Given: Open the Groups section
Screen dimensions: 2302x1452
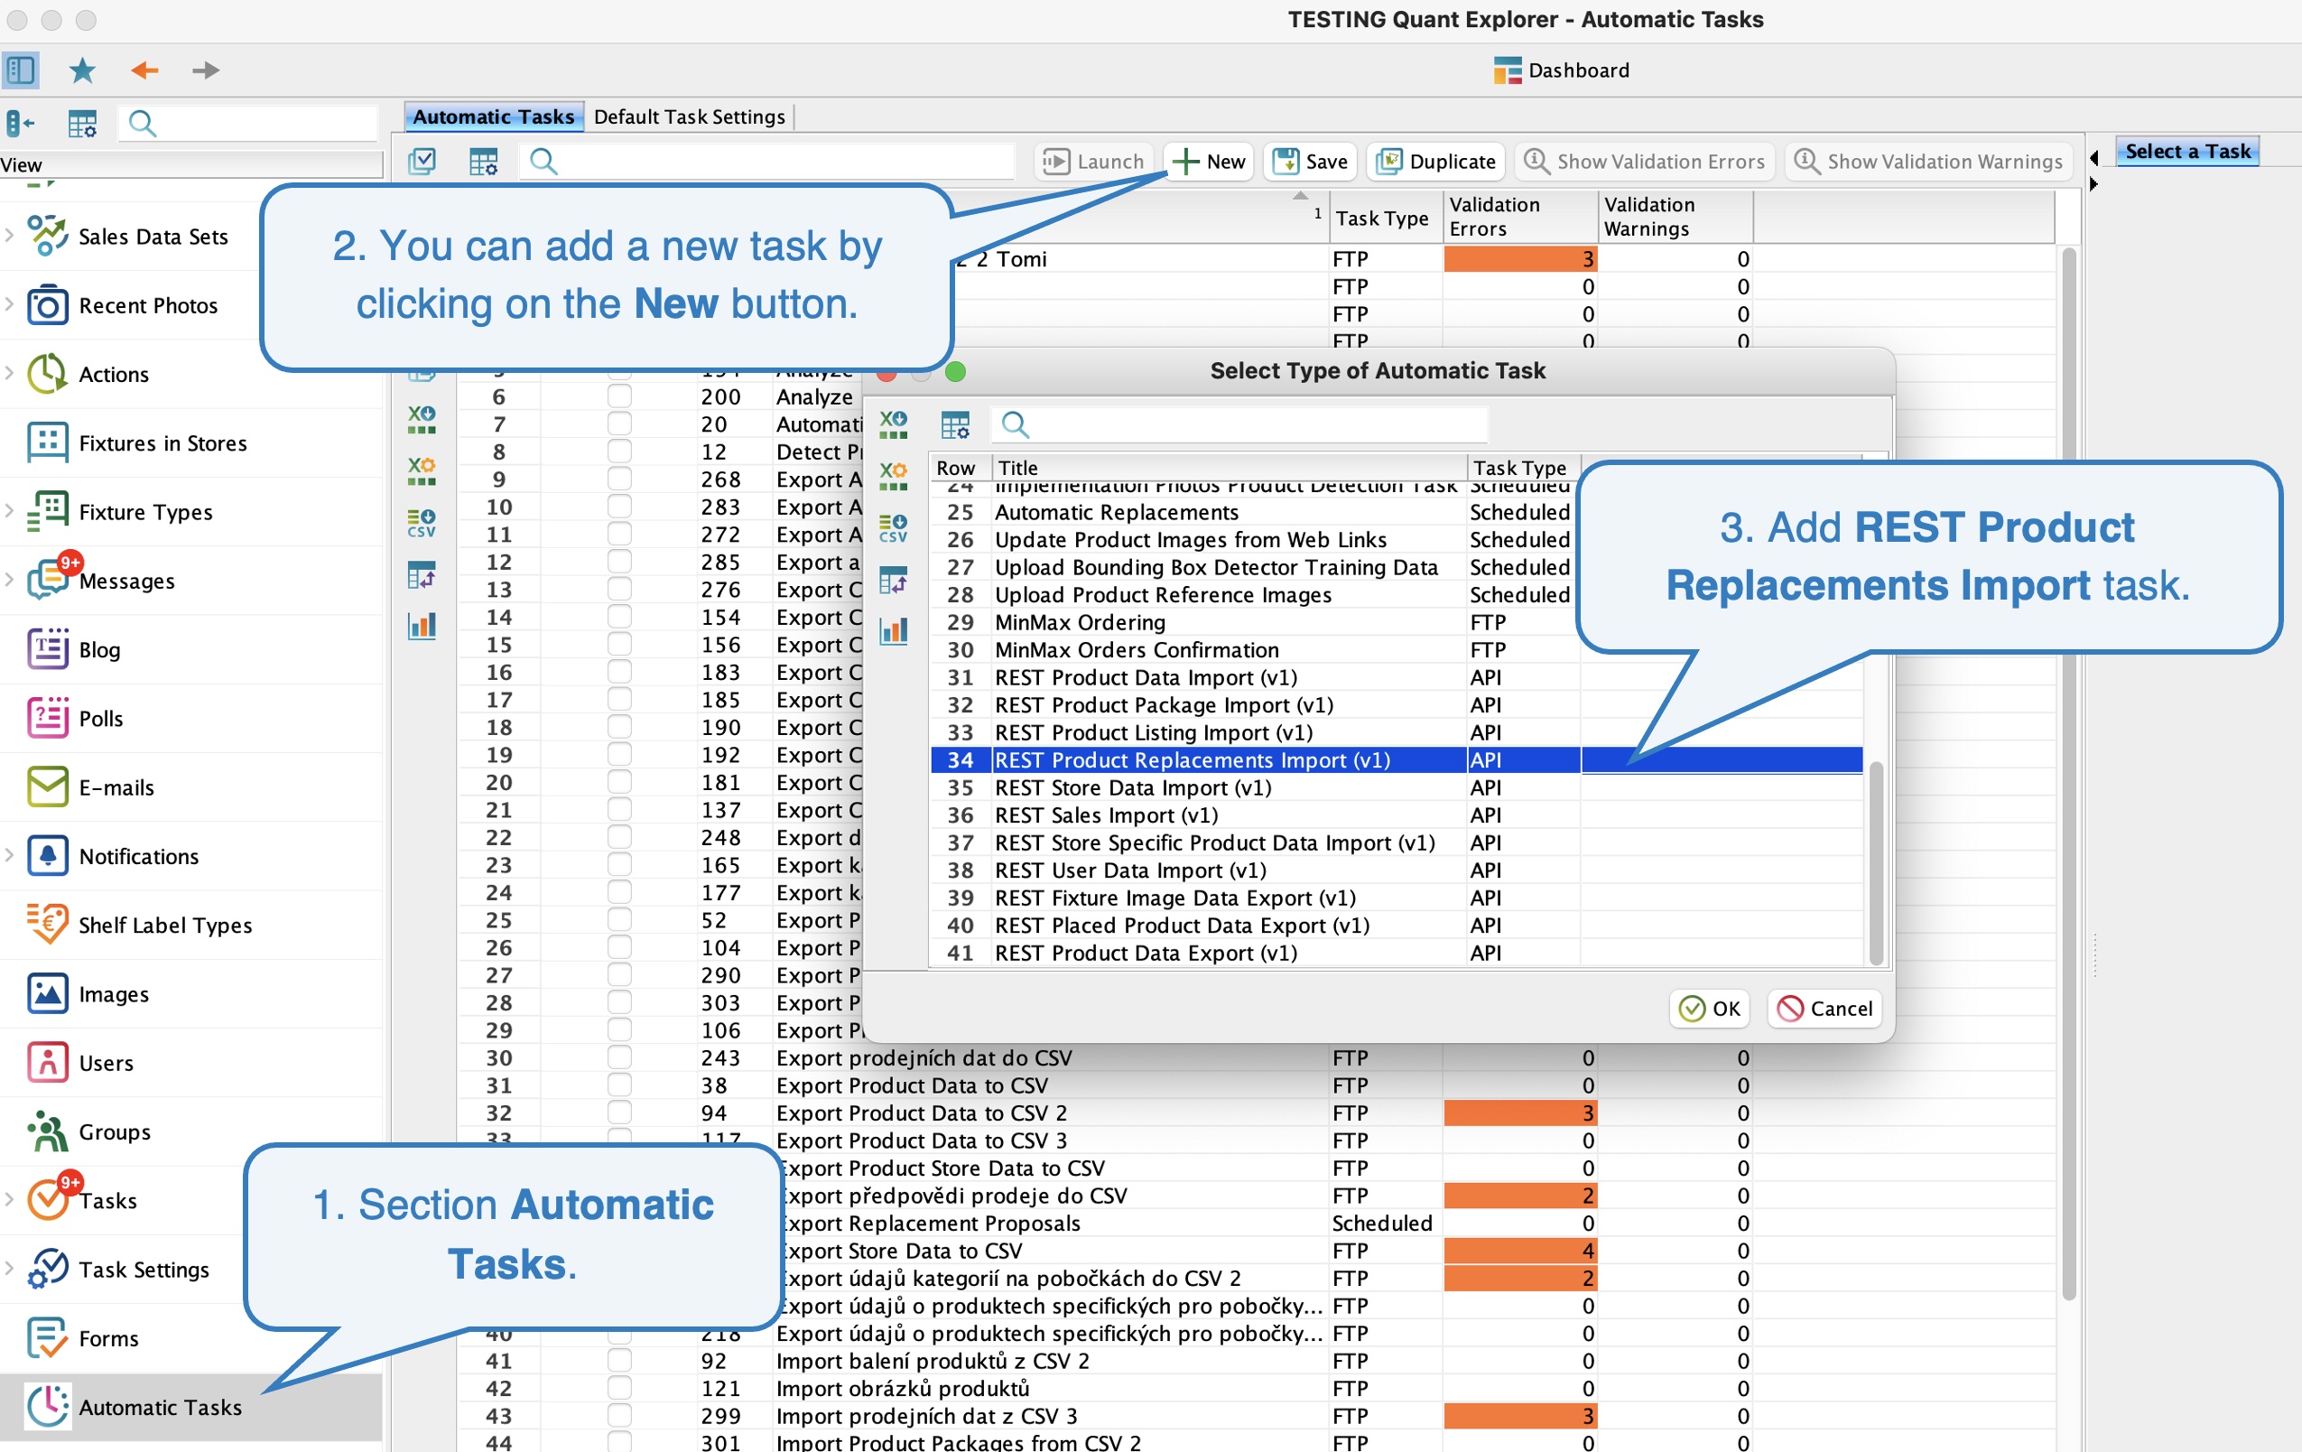Looking at the screenshot, I should 114,1131.
